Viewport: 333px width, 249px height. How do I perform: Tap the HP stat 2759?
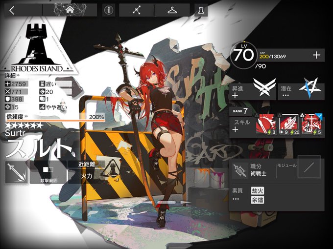16,84
